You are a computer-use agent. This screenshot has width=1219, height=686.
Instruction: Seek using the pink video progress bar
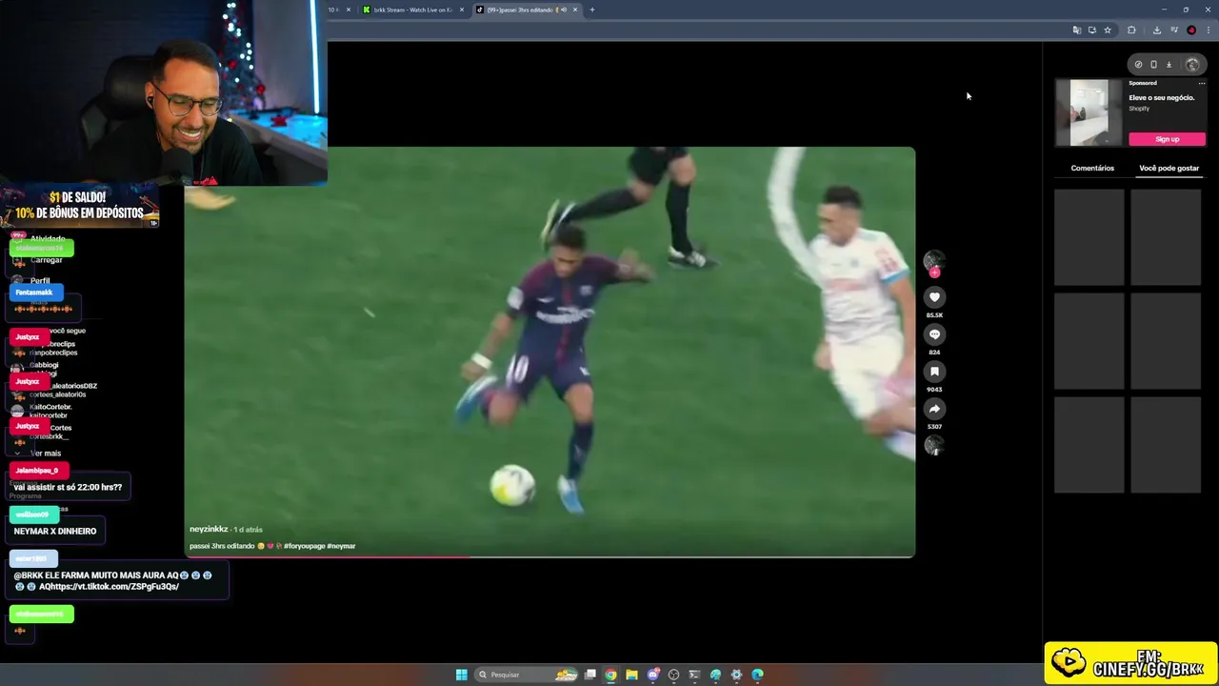[550, 556]
